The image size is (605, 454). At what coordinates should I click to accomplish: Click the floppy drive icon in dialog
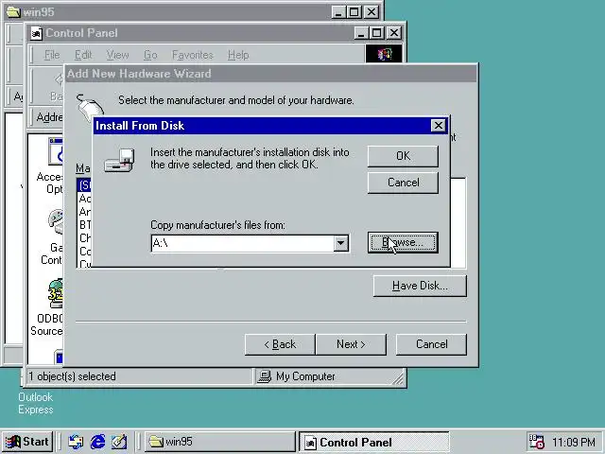tap(120, 160)
